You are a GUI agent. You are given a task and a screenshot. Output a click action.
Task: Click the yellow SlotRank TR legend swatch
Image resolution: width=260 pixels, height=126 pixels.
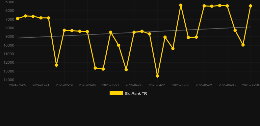[116, 93]
